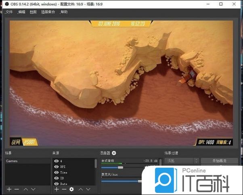
Task: Click the OBS logo in title bar
Action: [x=7, y=4]
